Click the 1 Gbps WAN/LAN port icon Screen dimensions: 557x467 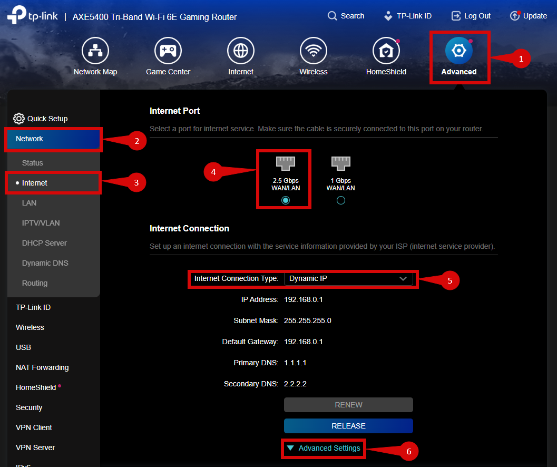(340, 163)
